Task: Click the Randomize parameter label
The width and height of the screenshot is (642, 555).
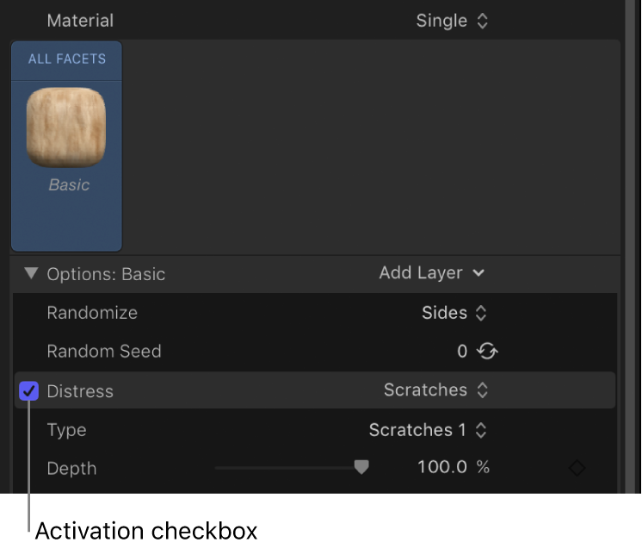Action: [92, 313]
